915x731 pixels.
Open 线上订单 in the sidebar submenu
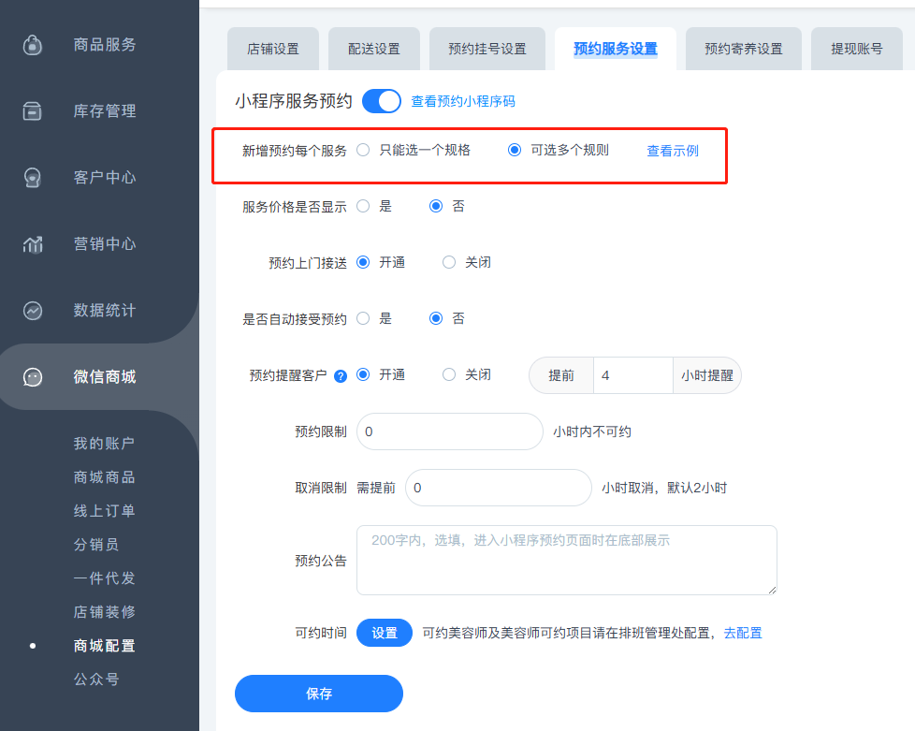pos(105,511)
